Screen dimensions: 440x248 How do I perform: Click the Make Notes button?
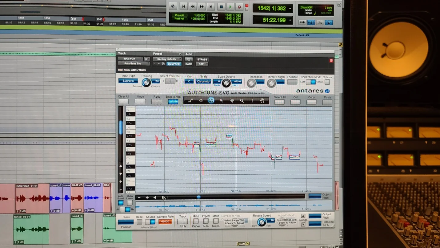[216, 221]
